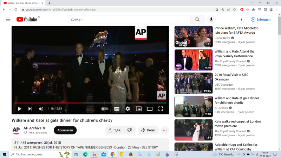Open more actions three-dot menu below video
Viewport: 281px width, 158px height.
point(165,130)
